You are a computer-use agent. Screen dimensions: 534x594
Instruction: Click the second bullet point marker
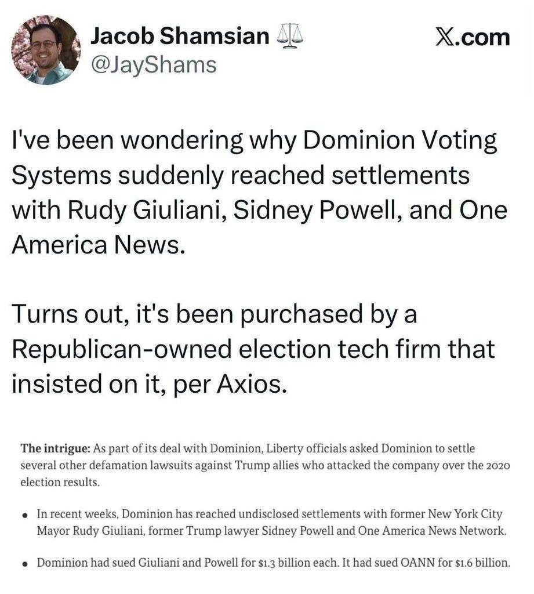(24, 563)
